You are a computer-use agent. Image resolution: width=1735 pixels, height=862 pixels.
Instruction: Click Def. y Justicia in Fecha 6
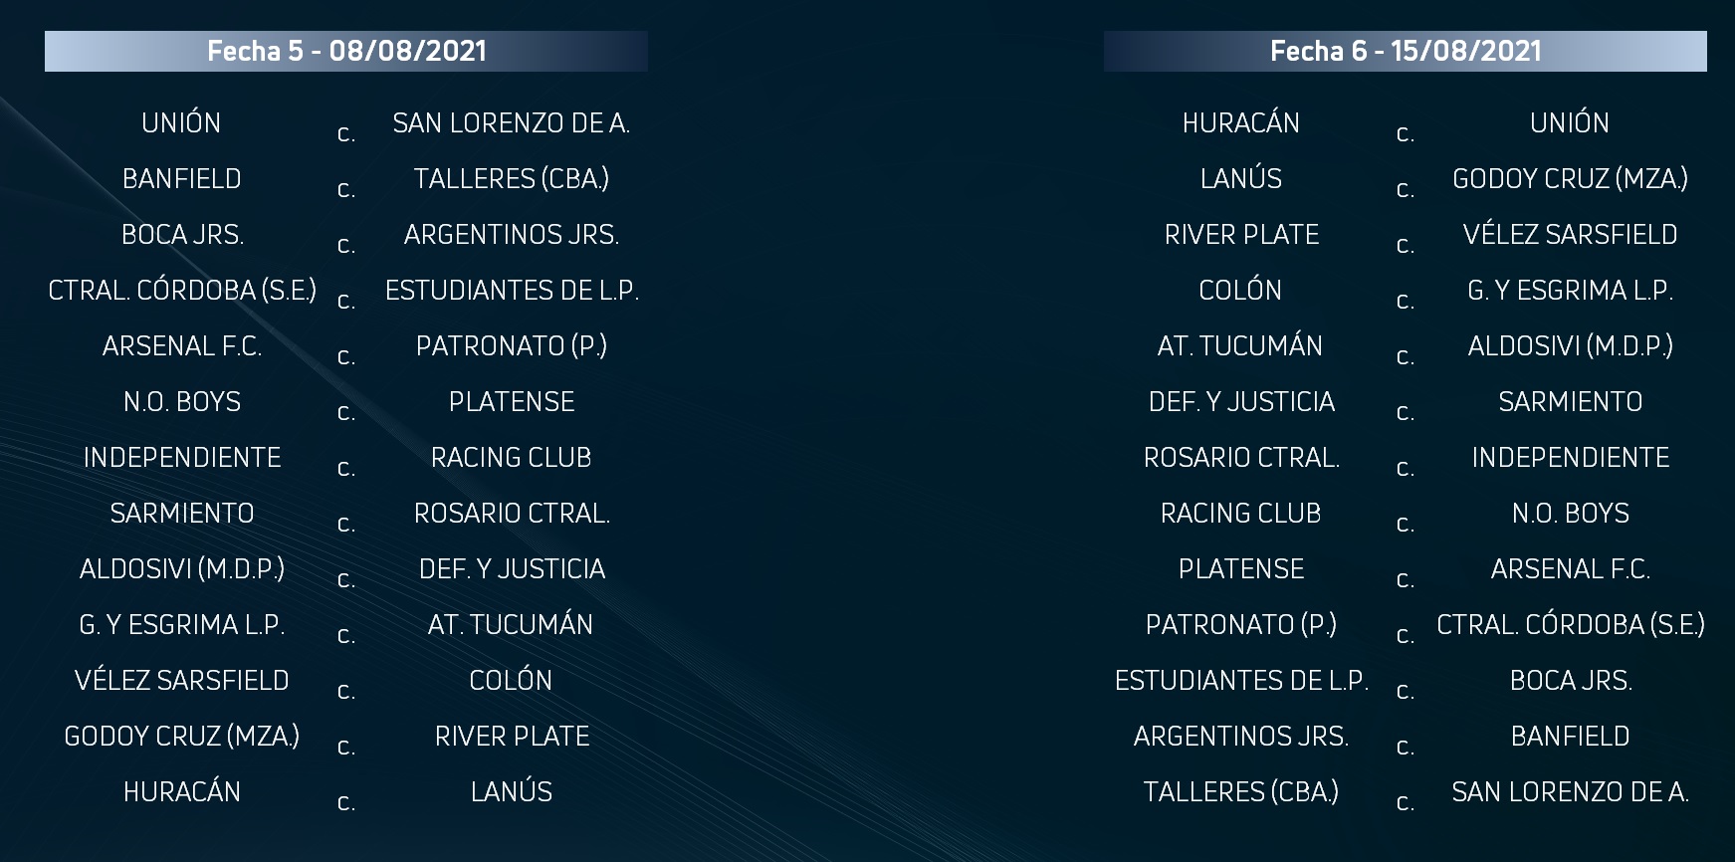pos(1240,402)
